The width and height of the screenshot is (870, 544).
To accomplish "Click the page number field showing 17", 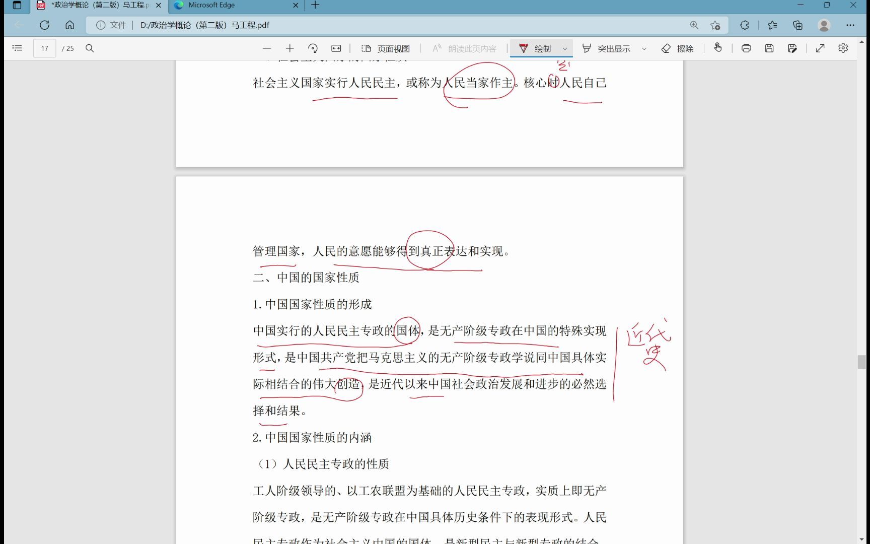I will (44, 48).
